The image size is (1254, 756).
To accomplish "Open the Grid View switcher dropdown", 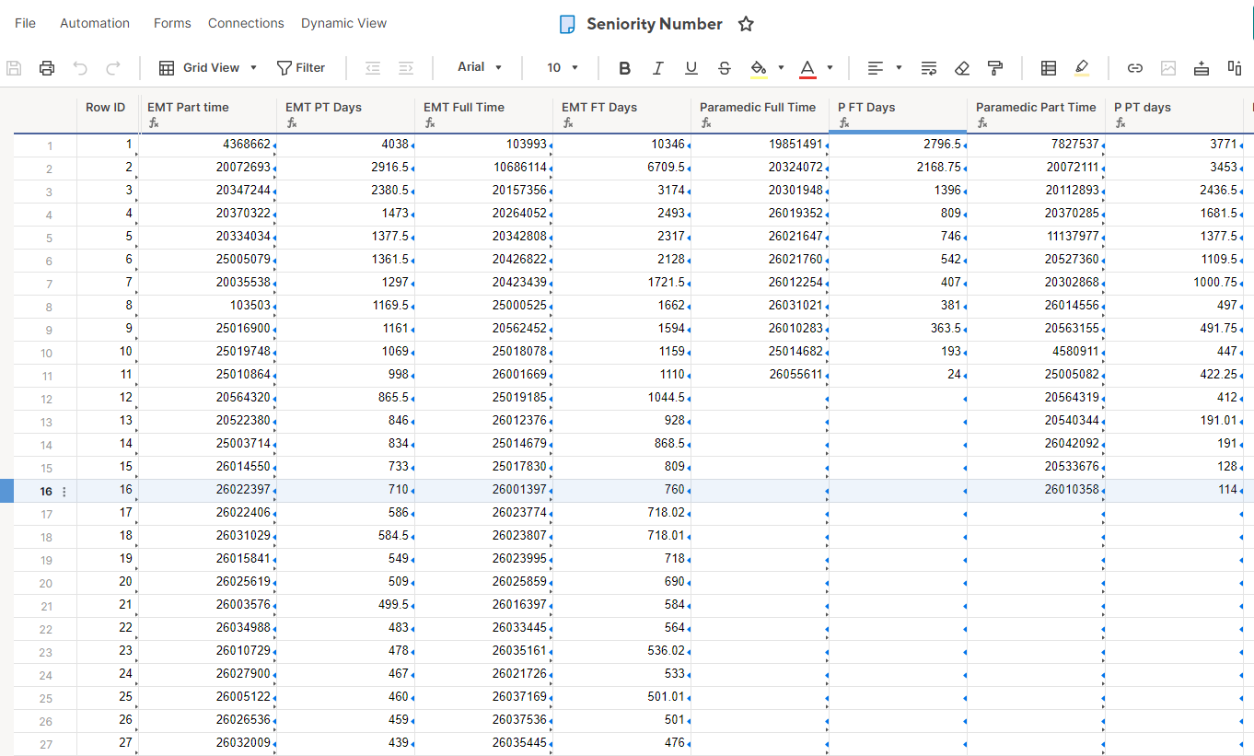I will (208, 67).
